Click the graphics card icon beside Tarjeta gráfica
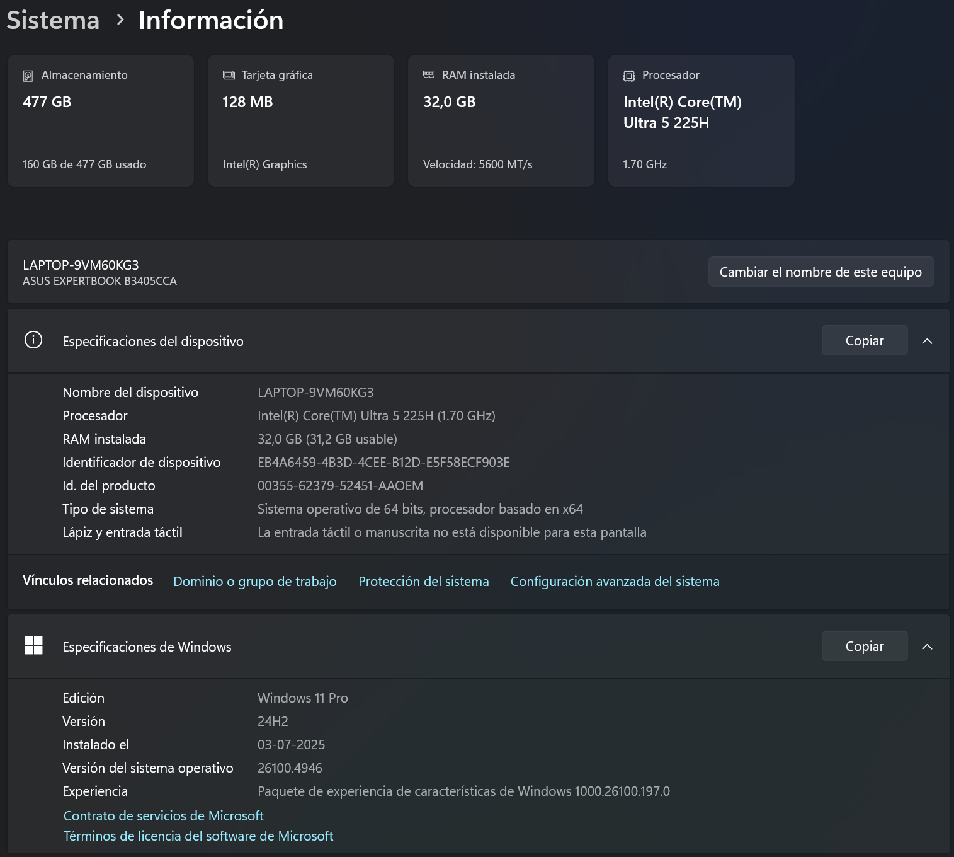The width and height of the screenshot is (954, 857). [229, 75]
